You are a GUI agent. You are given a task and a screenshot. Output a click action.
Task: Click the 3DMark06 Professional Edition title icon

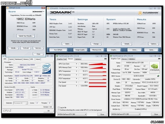(x=48, y=8)
